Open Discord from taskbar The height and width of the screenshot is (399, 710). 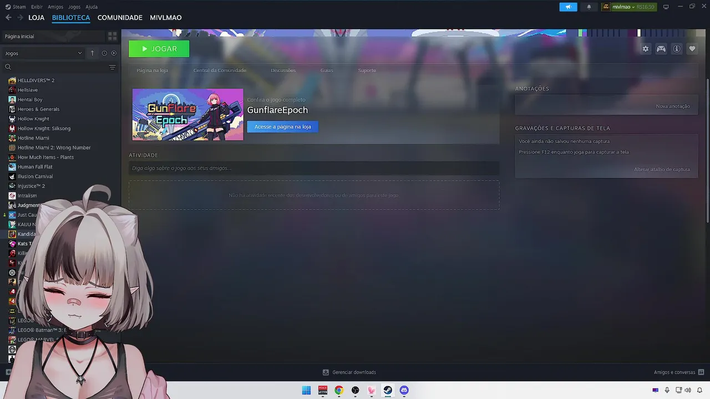pyautogui.click(x=404, y=390)
